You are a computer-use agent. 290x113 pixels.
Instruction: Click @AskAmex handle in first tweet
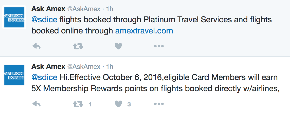click(x=84, y=9)
